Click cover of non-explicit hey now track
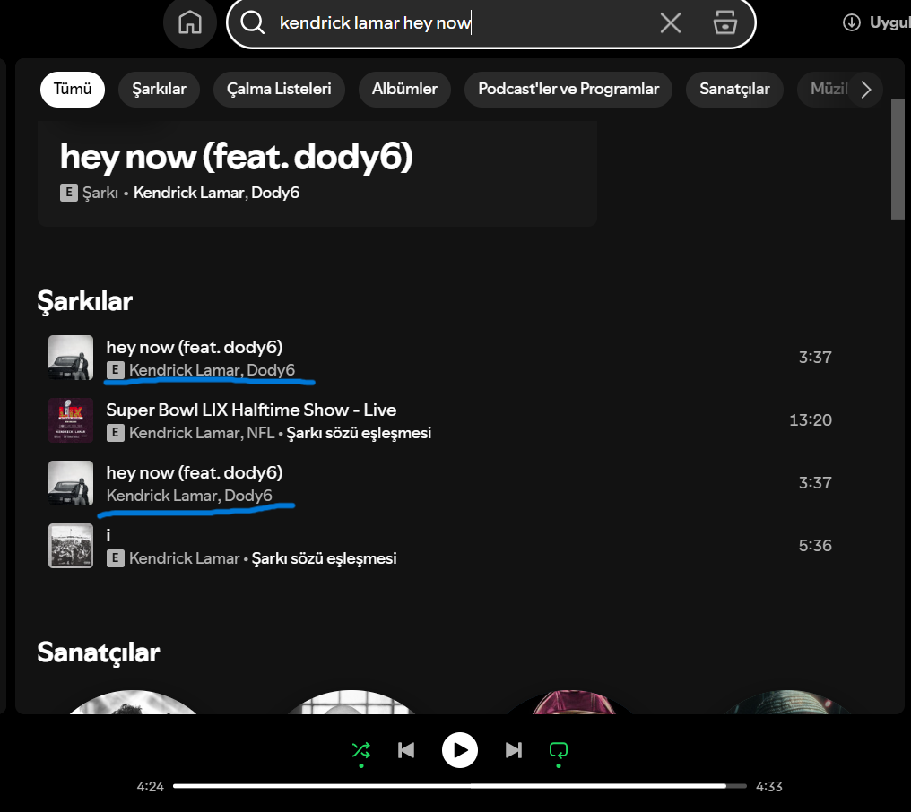 coord(71,483)
